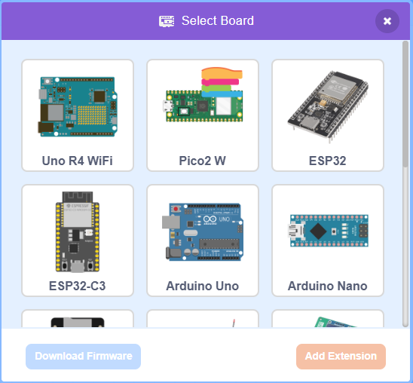Click the Arduino Nano label
Image resolution: width=413 pixels, height=383 pixels.
(328, 286)
